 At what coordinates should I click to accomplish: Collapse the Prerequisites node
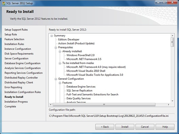(56, 48)
